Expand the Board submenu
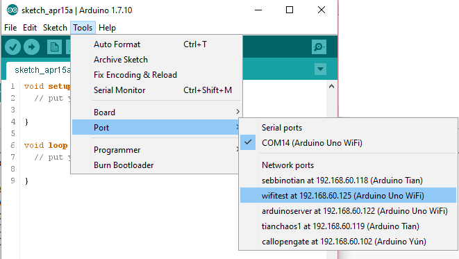Screen dimensions: 459x259 (157, 112)
